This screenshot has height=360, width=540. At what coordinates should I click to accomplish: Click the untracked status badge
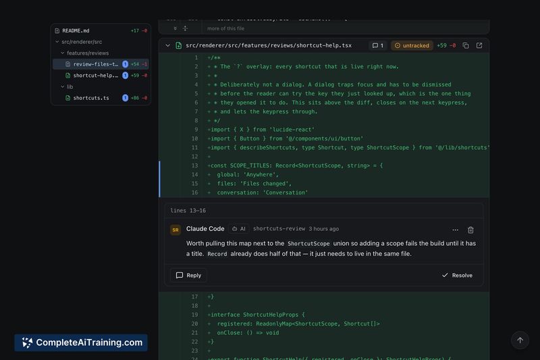point(412,45)
